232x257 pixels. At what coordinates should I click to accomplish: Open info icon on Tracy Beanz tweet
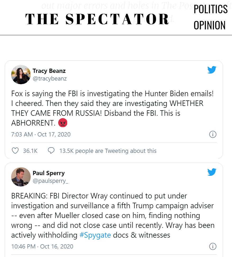(213, 134)
